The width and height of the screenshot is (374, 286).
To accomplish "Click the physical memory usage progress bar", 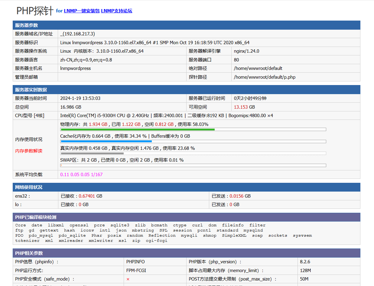I will pos(193,129).
